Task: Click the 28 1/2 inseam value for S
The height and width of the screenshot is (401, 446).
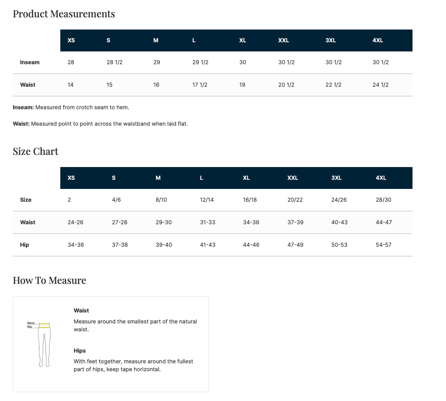Action: [x=115, y=62]
